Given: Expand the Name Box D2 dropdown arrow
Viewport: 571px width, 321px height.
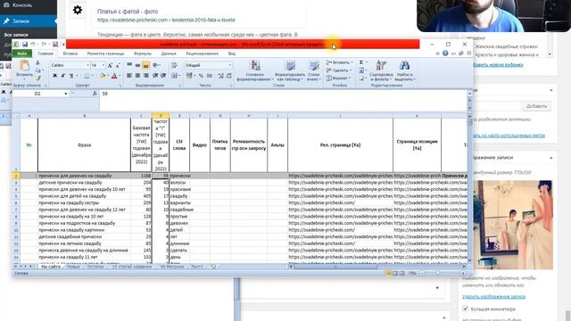Looking at the screenshot, I should 65,94.
